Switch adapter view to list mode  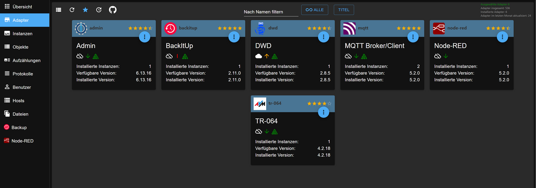pyautogui.click(x=59, y=10)
